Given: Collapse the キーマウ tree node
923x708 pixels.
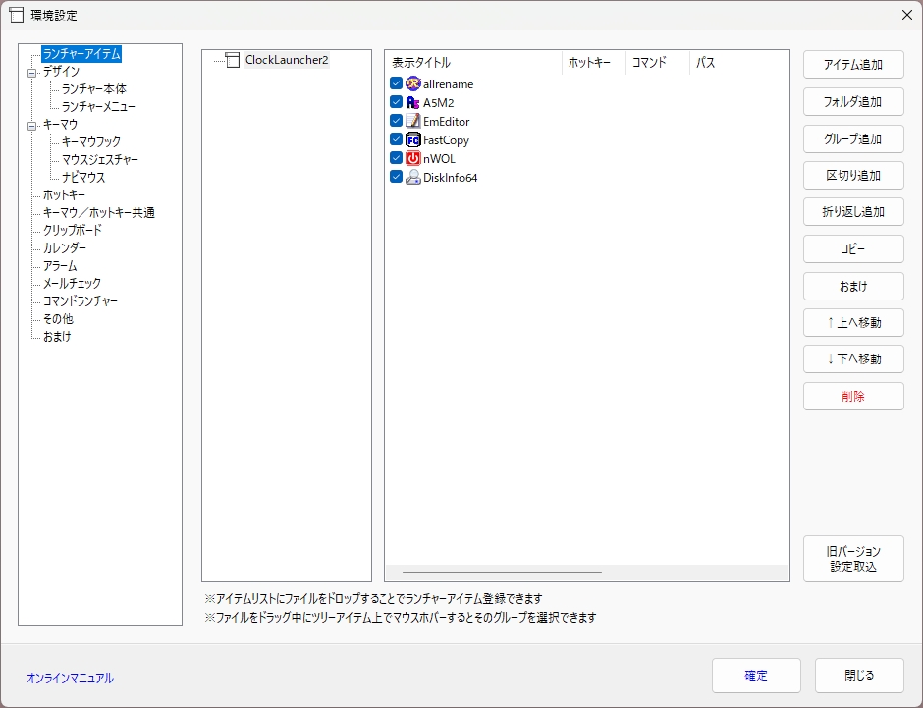Looking at the screenshot, I should click(31, 126).
